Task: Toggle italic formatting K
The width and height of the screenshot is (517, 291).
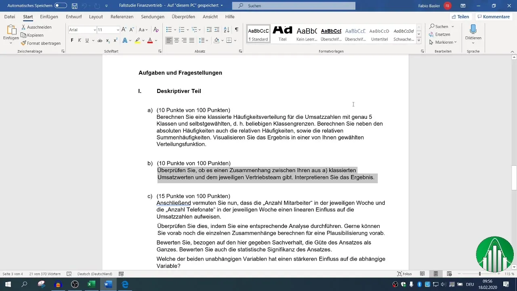Action: point(80,40)
